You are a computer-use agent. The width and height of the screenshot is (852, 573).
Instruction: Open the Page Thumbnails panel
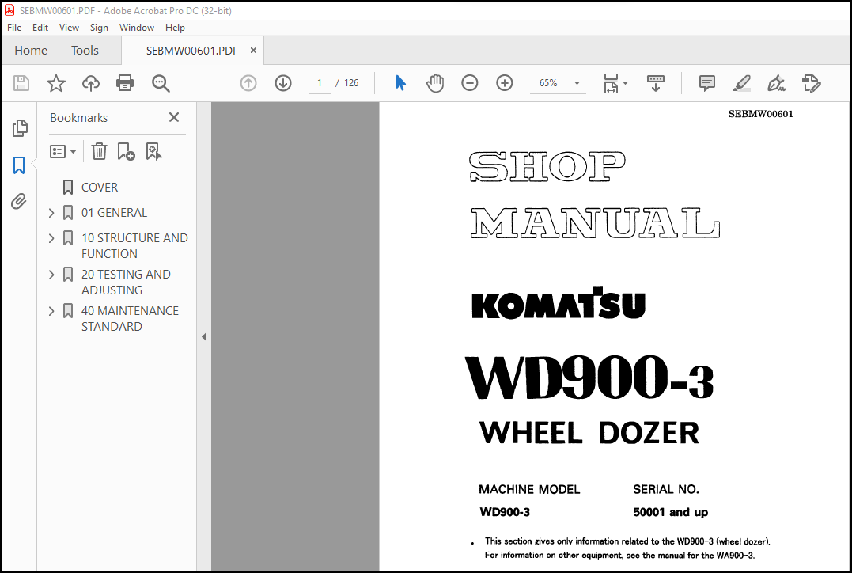point(20,128)
